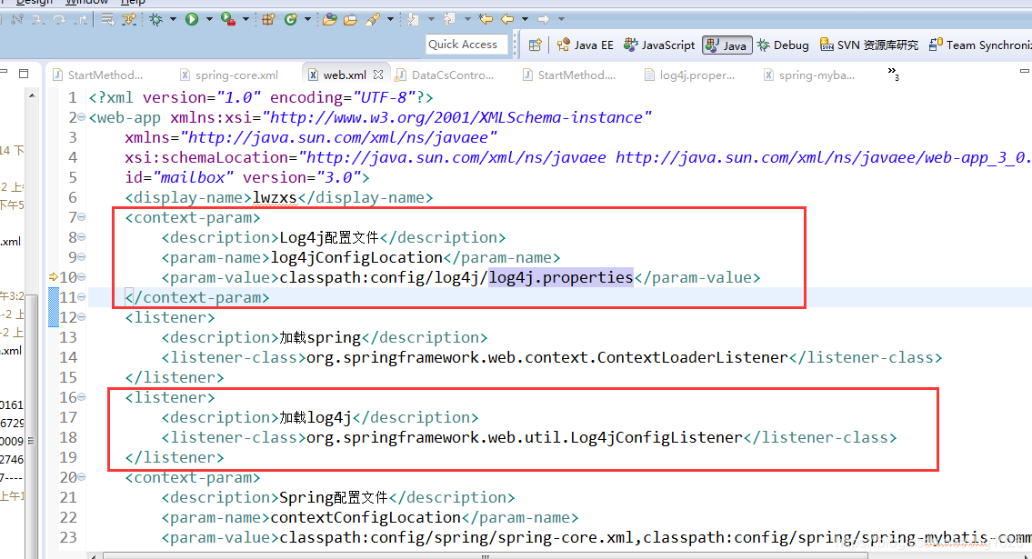The image size is (1032, 559).
Task: Open the Search icon dropdown arrow
Action: [390, 19]
